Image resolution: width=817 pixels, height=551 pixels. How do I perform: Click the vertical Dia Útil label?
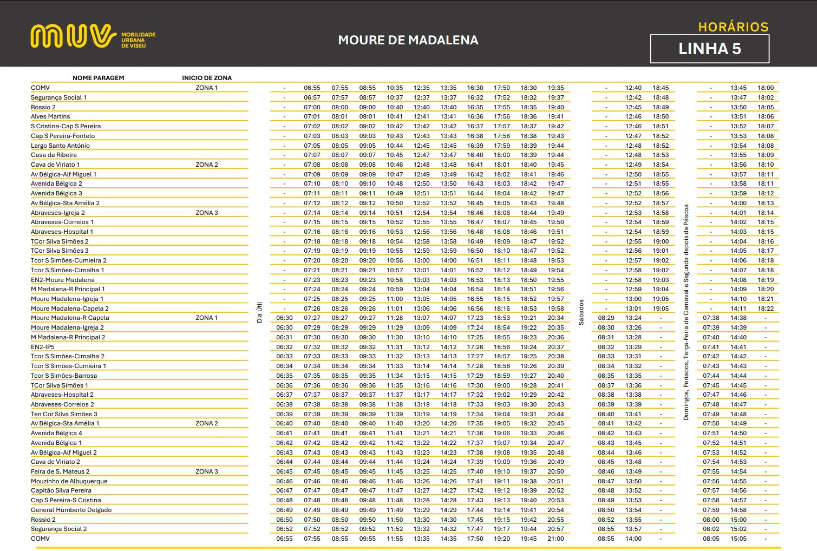(259, 312)
